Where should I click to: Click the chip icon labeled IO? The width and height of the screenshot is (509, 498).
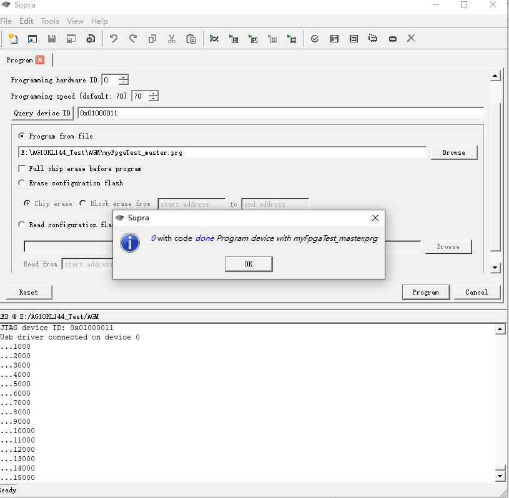tap(353, 39)
